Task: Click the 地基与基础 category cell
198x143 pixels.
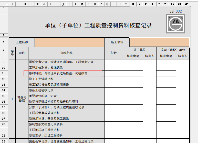Action: coord(22,99)
